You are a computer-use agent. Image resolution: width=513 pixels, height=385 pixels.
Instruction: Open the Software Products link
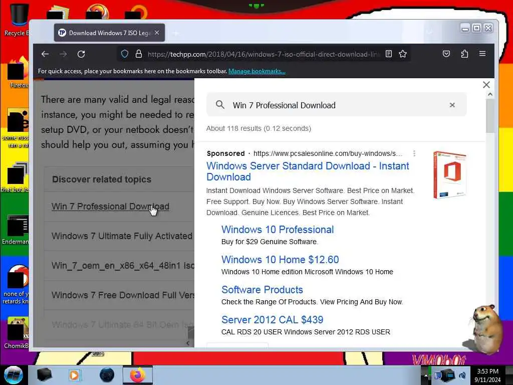[x=262, y=290]
